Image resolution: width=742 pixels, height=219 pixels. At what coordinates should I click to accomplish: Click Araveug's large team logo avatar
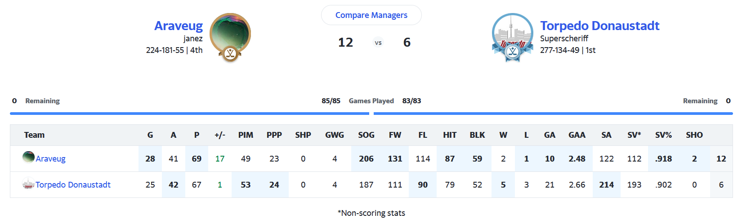click(230, 34)
